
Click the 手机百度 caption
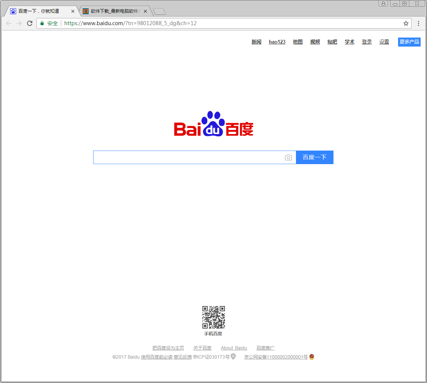213,334
